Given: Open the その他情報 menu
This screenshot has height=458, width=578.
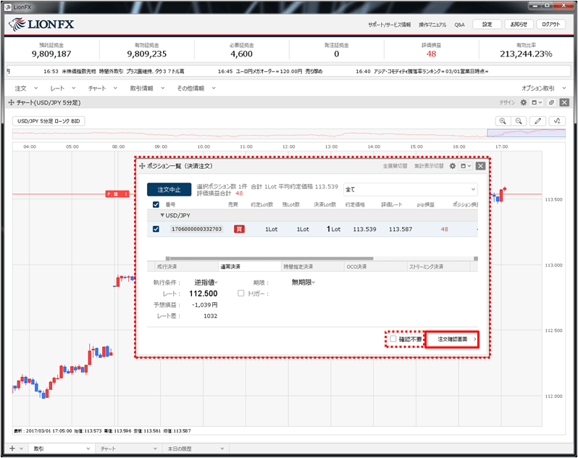Looking at the screenshot, I should pyautogui.click(x=196, y=88).
